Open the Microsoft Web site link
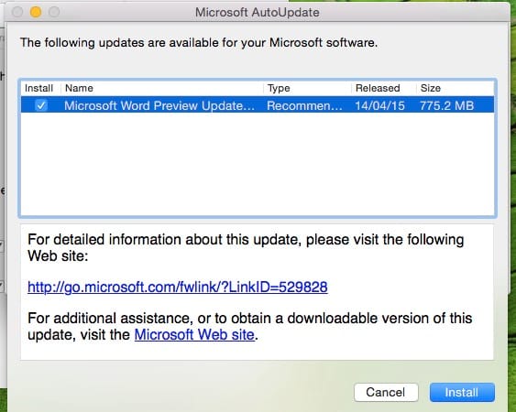 click(194, 335)
